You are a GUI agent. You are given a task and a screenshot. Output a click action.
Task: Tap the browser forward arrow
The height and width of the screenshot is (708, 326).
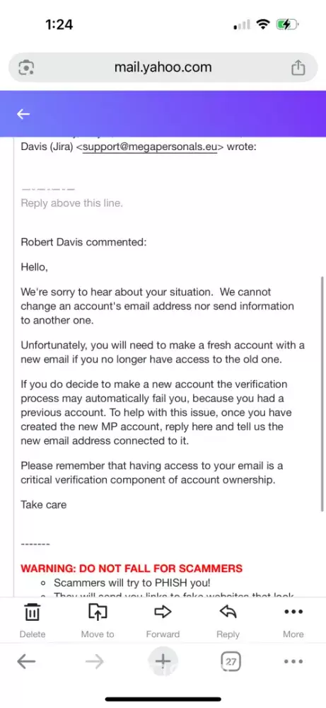point(94,662)
